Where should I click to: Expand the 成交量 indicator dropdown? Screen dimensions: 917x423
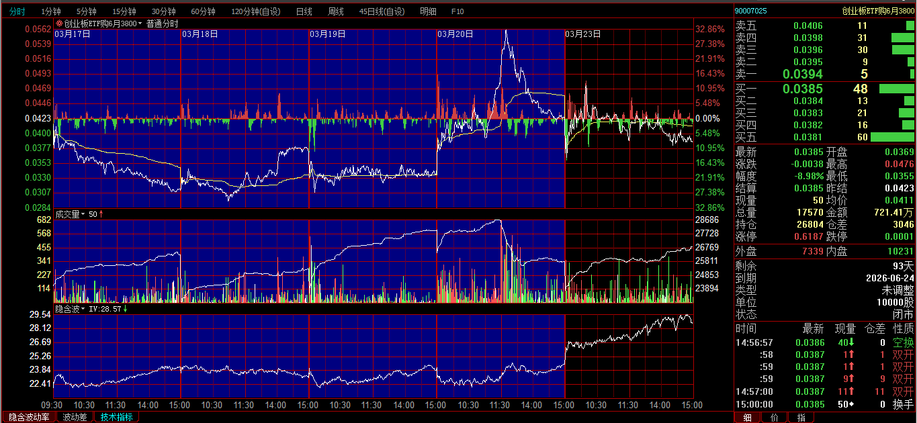pyautogui.click(x=71, y=214)
